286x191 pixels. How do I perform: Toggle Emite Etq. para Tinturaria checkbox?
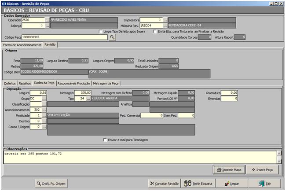pos(154,31)
